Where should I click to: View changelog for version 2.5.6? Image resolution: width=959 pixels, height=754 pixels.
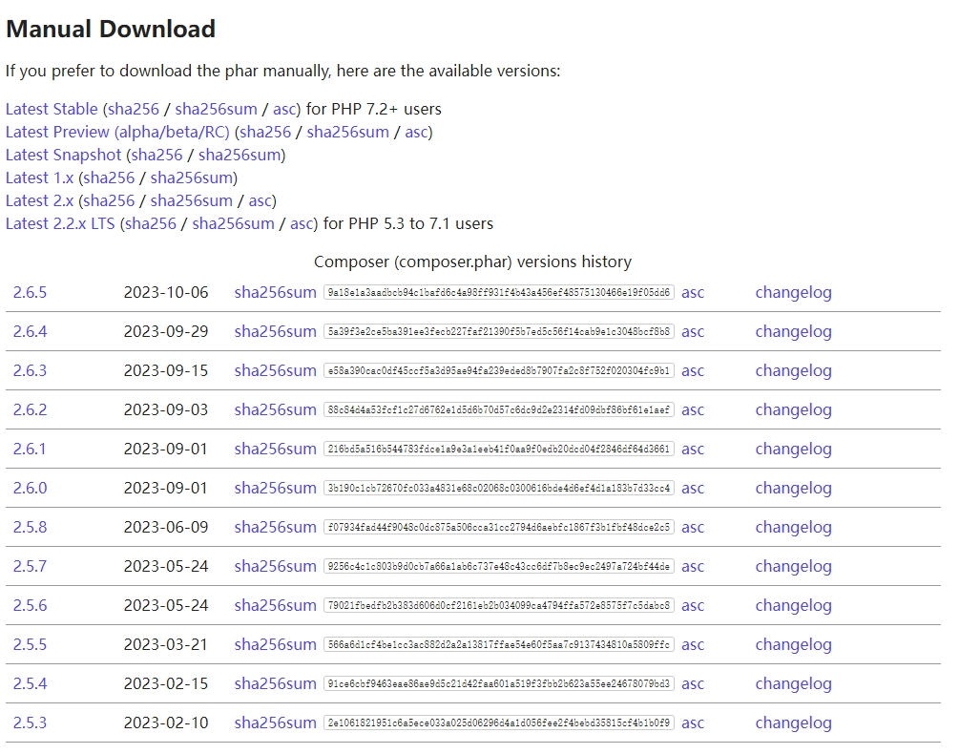pyautogui.click(x=793, y=605)
